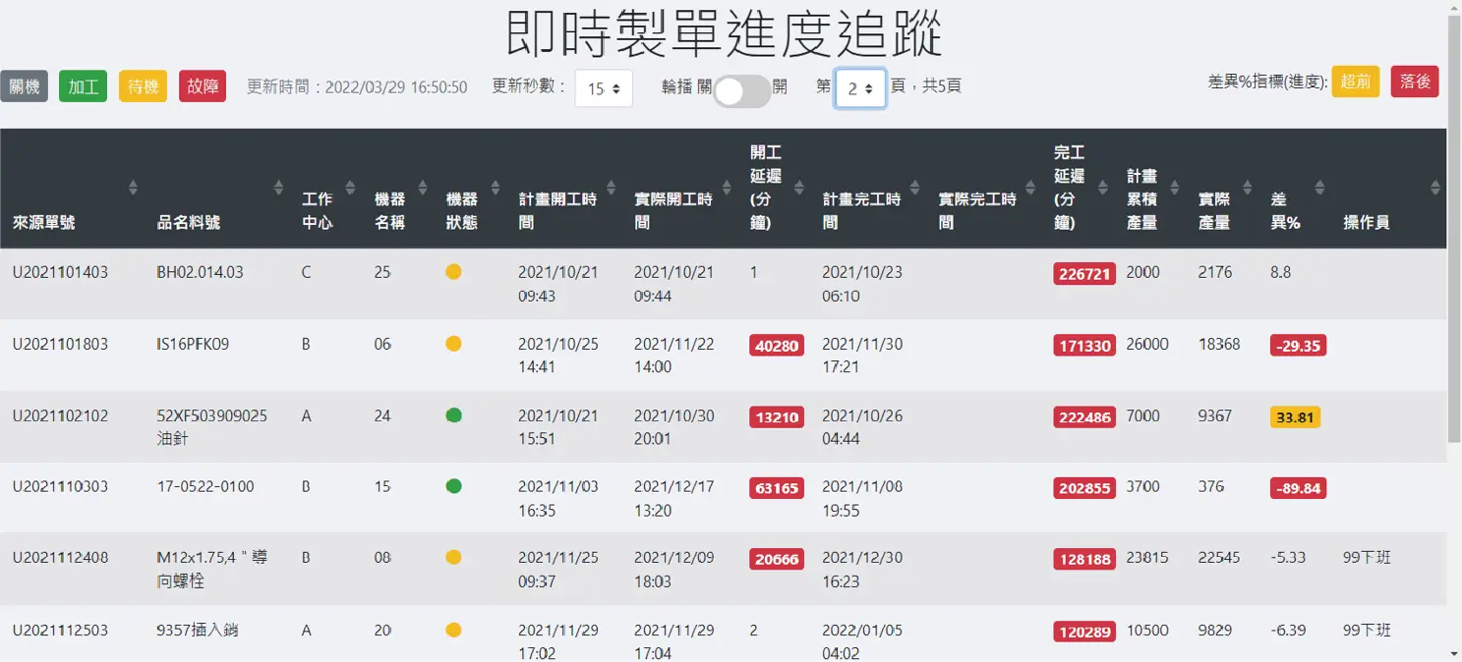Toggle the gray 關機 status filter
Screen dimensions: 1462x662
point(25,86)
